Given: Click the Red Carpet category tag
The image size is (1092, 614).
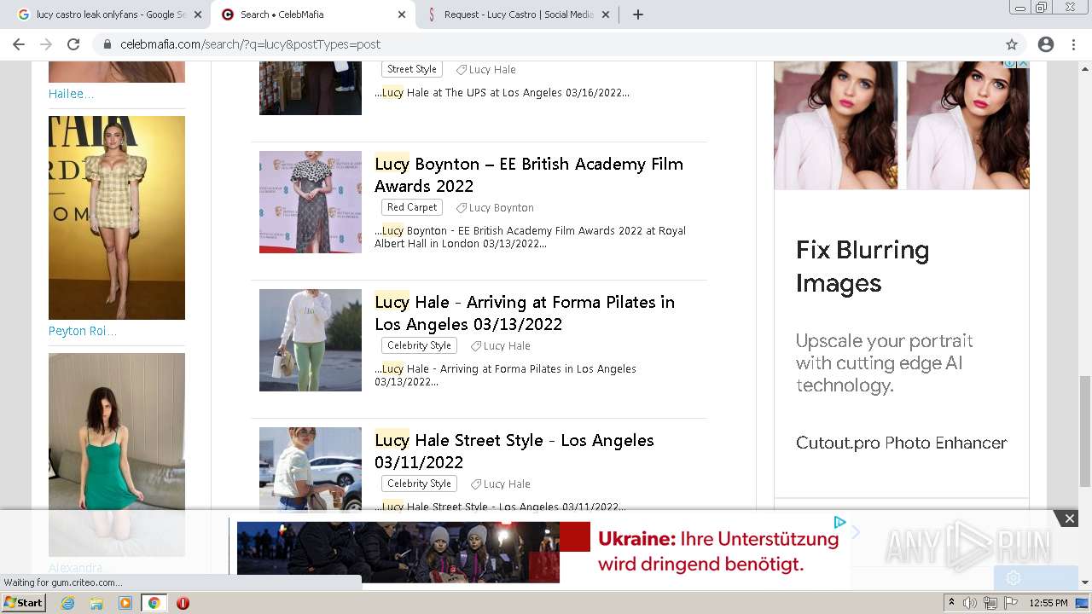Looking at the screenshot, I should point(412,207).
